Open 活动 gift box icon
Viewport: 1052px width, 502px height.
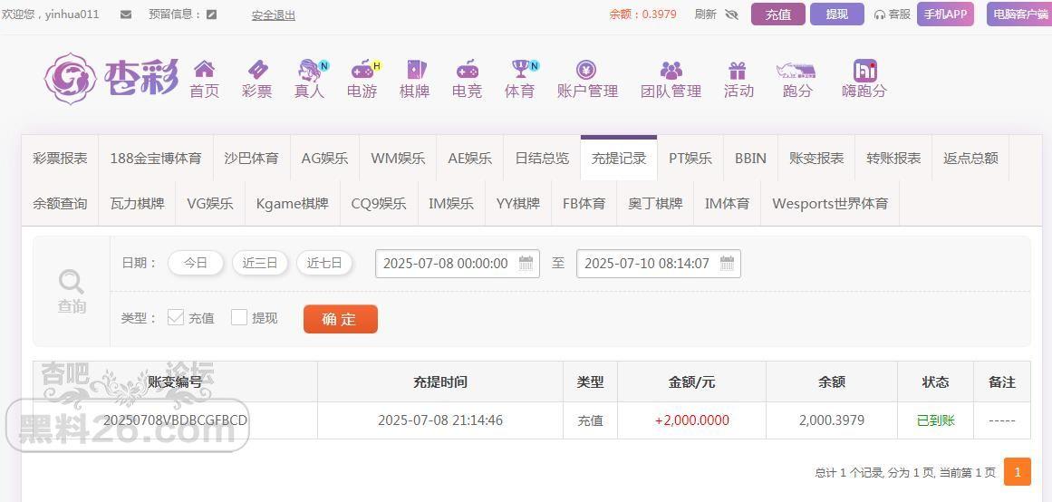738,70
